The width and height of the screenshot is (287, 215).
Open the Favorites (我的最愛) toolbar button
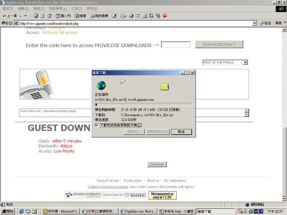point(99,16)
